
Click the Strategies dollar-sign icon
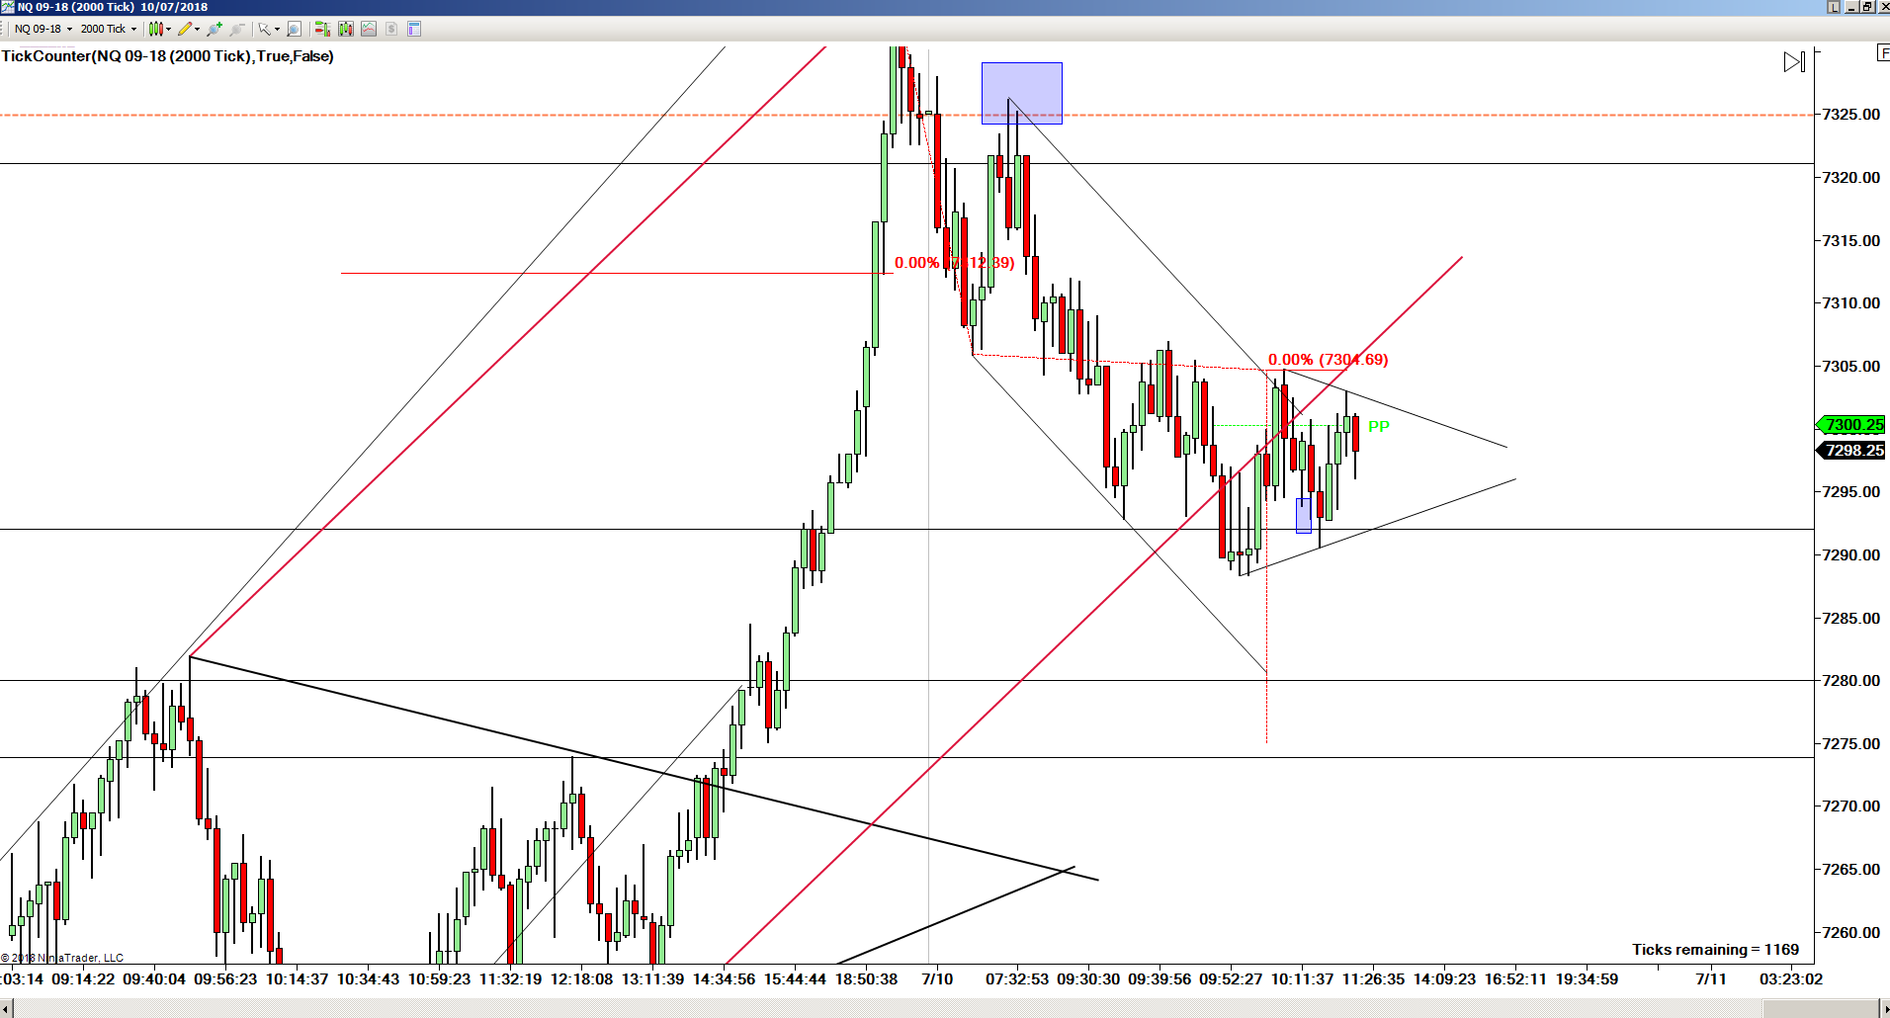[391, 29]
